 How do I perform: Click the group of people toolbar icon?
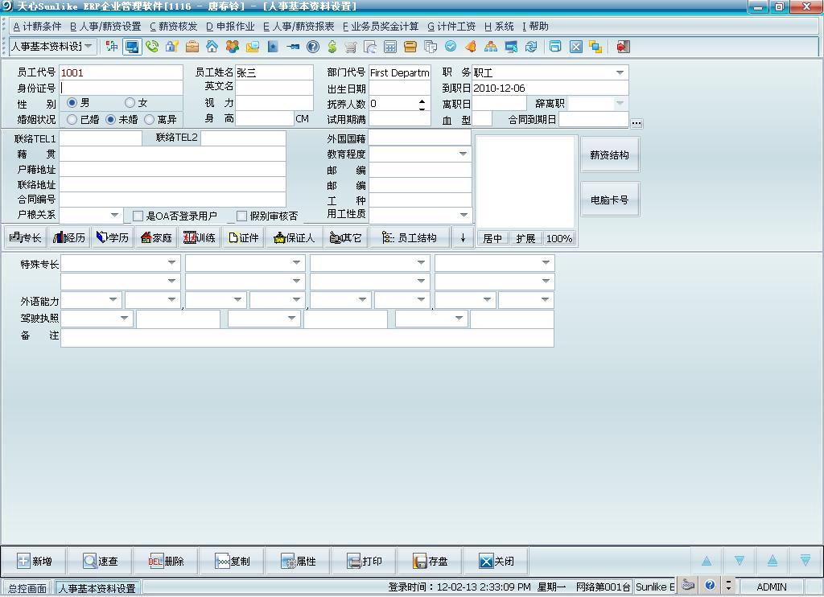point(232,47)
